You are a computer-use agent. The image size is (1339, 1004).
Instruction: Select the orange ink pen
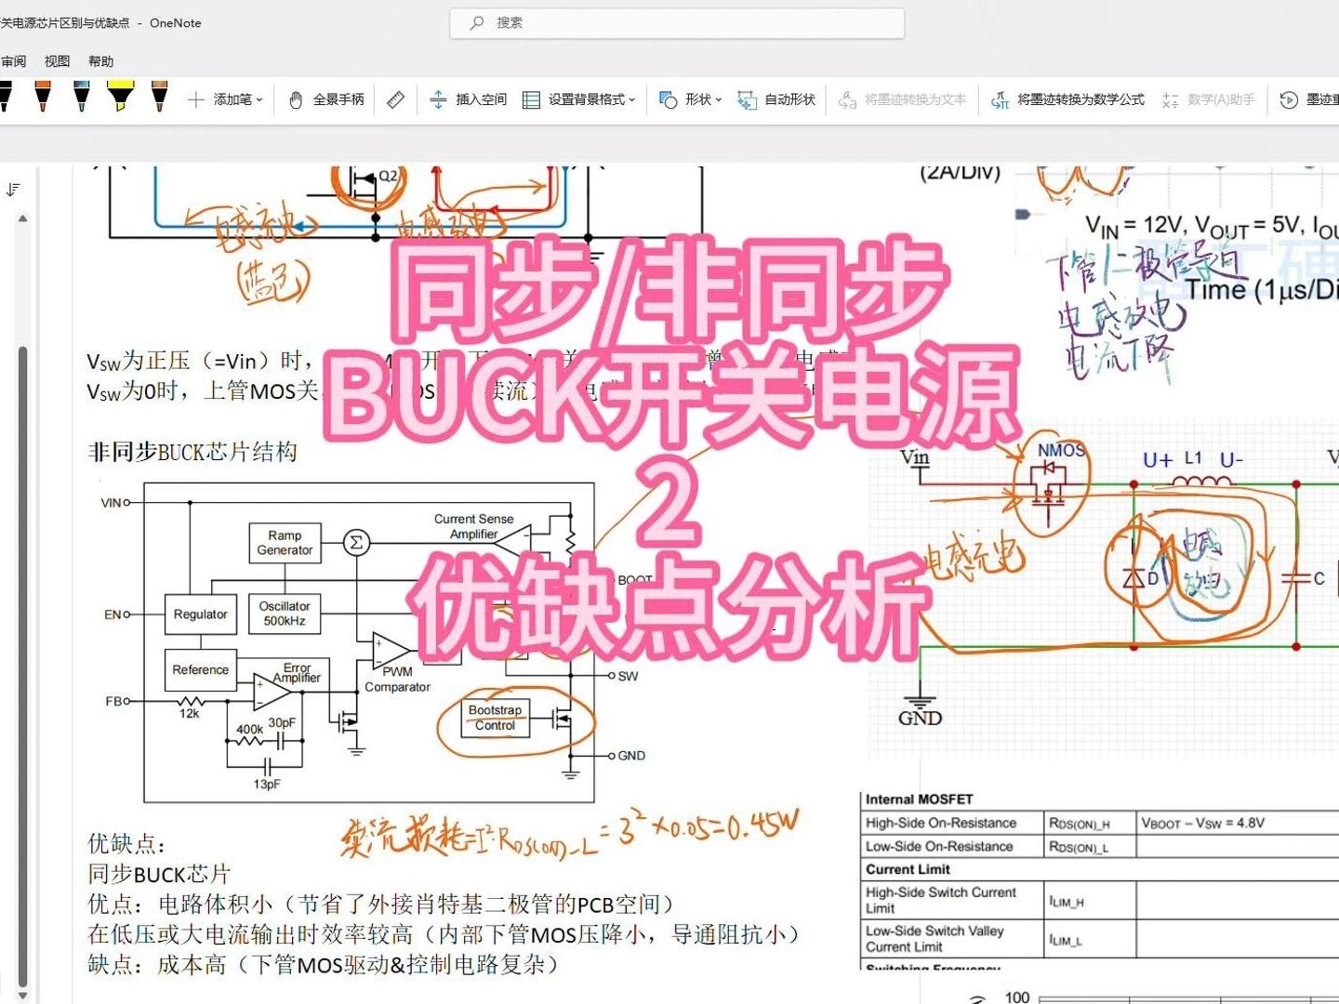(x=42, y=96)
